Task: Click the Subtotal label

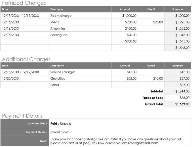Action: (x=157, y=91)
